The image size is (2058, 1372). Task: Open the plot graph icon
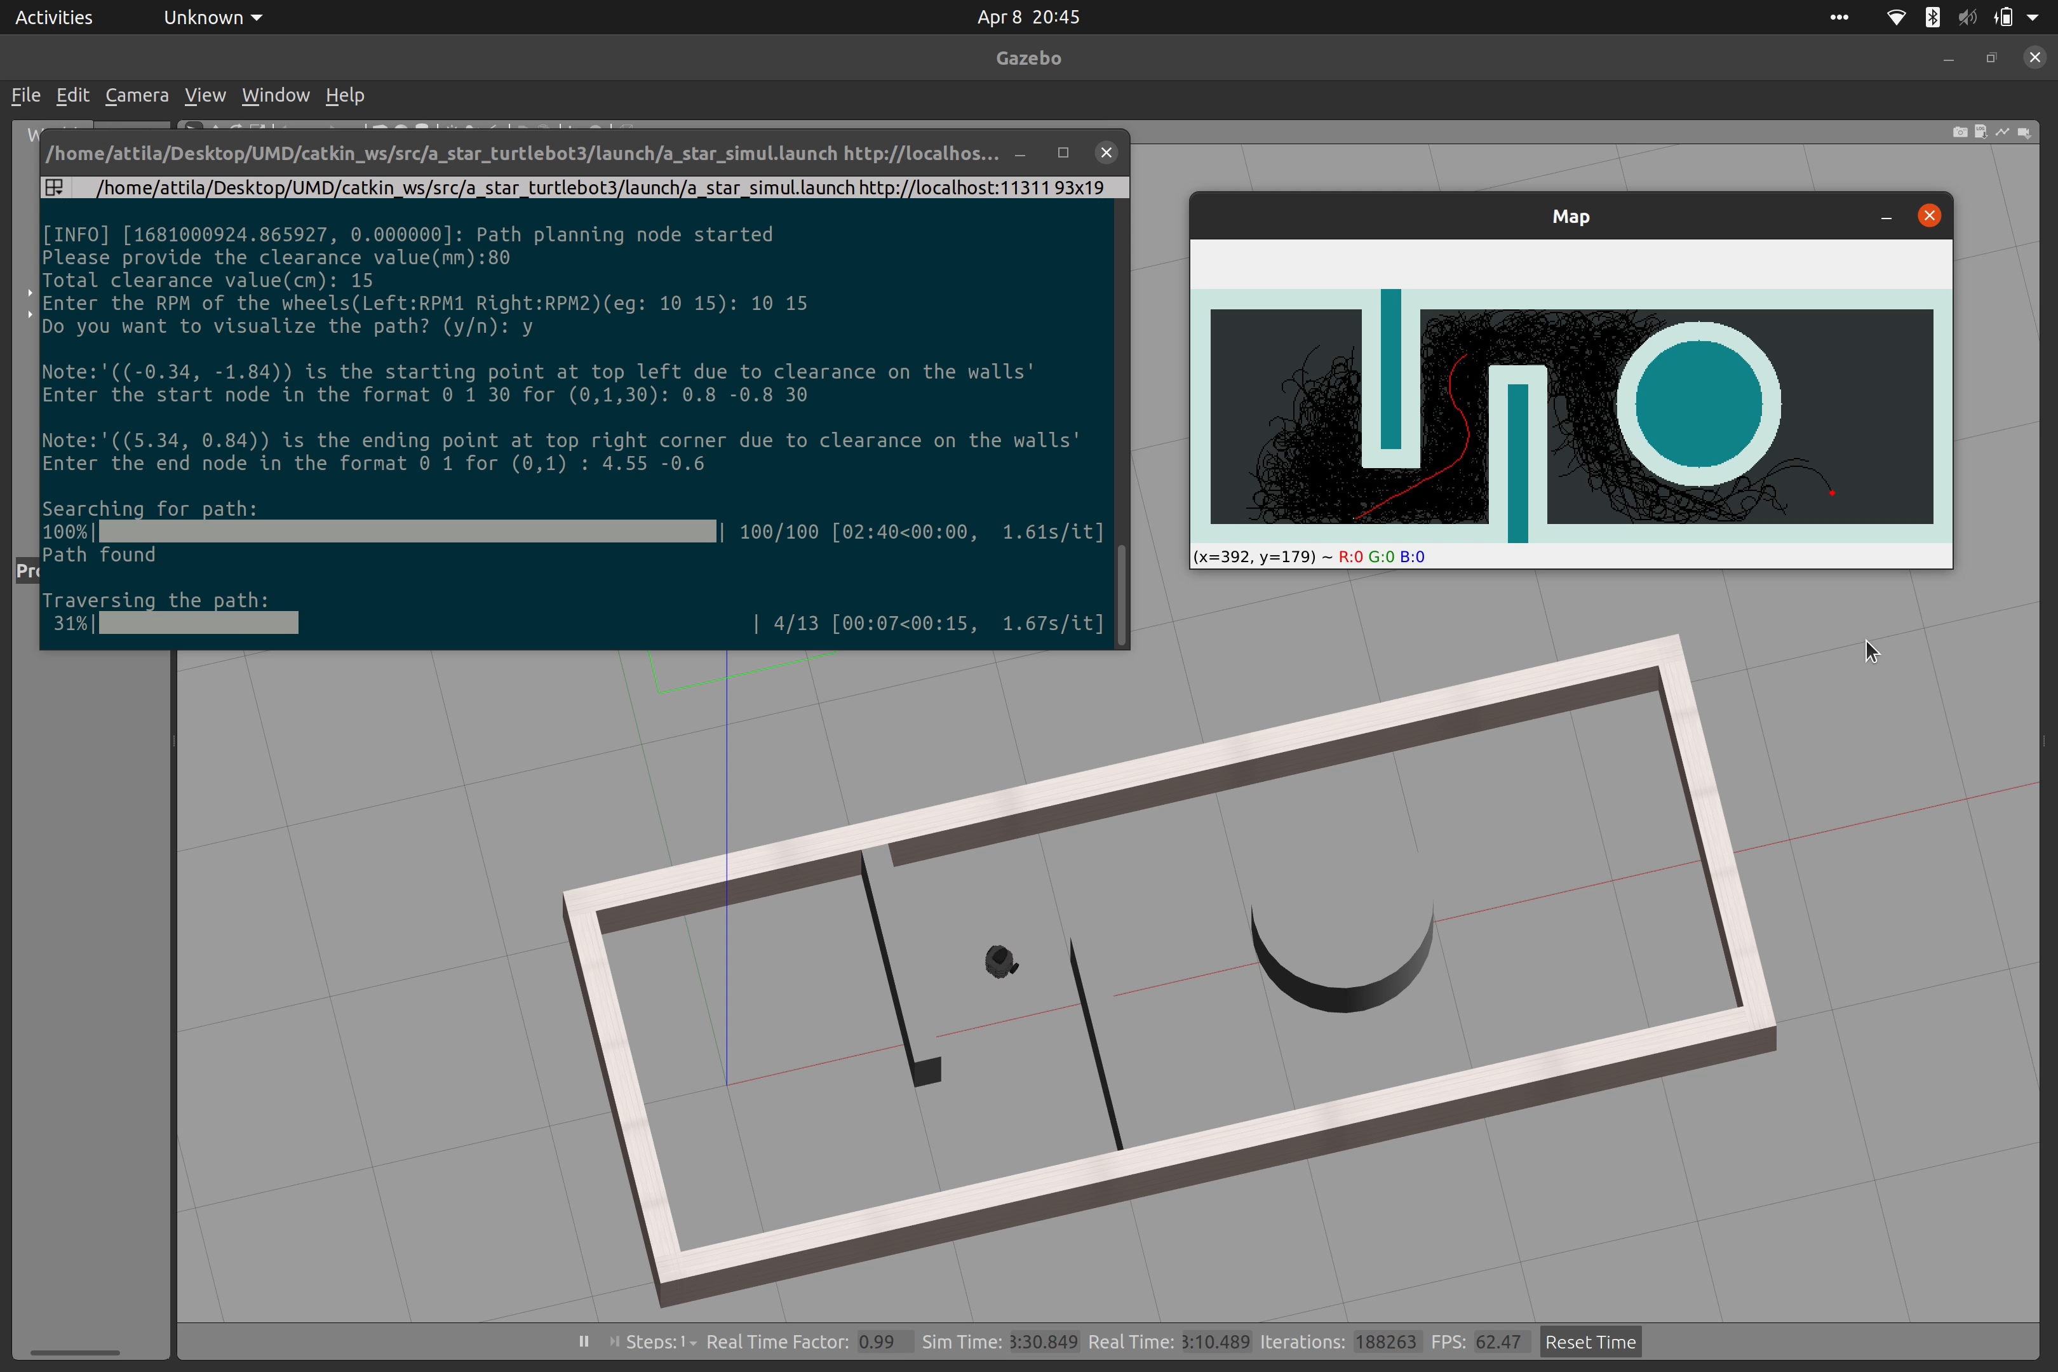click(x=2002, y=132)
